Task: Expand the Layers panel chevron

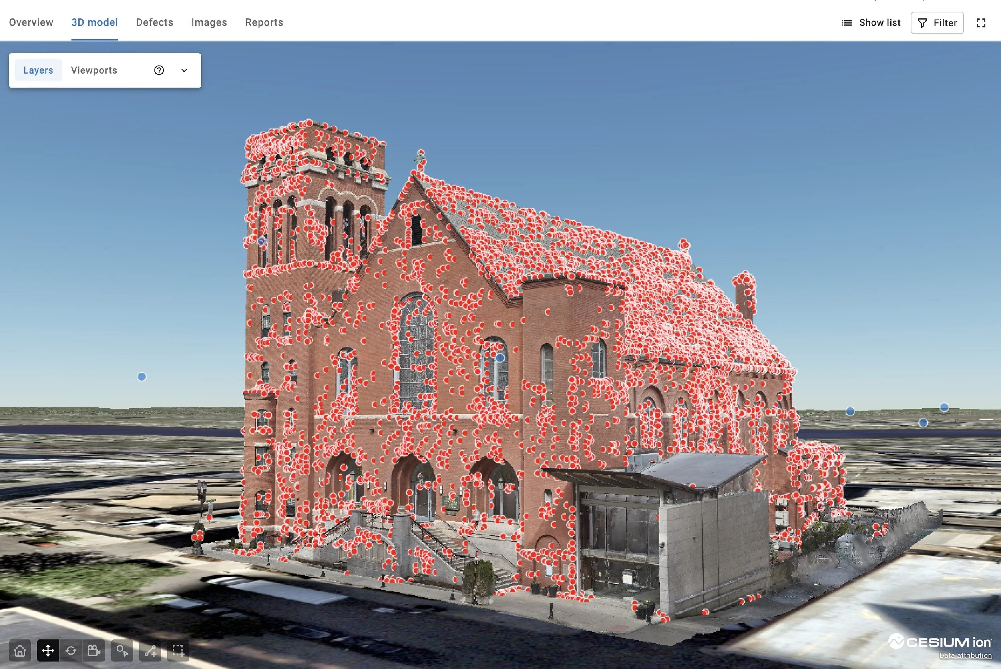Action: tap(184, 70)
